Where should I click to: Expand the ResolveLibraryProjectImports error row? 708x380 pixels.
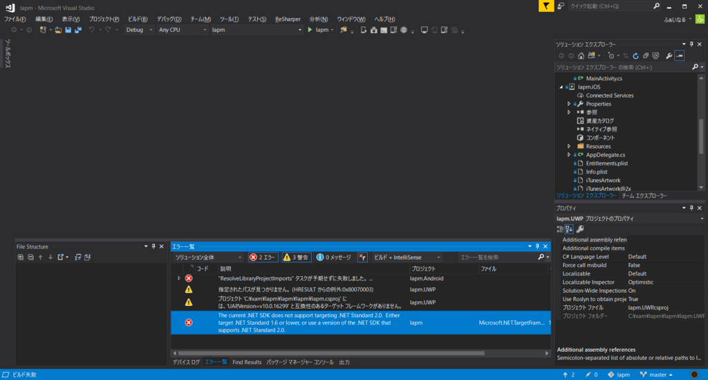(x=179, y=278)
